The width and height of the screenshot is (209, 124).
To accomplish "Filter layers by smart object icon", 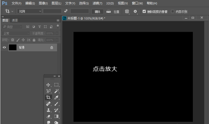I will pyautogui.click(x=51, y=27).
